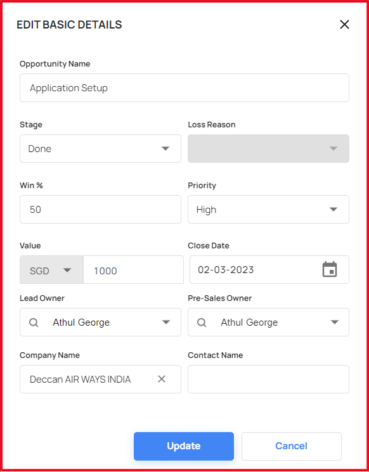Expand the Lead Owner dropdown arrow

click(x=166, y=322)
